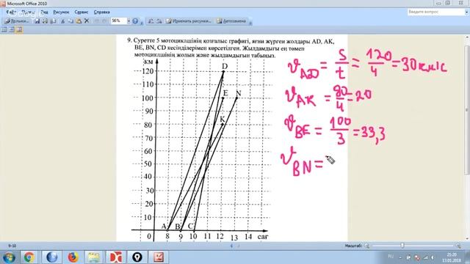This screenshot has height=264, width=470.
Task: Open the Windows Start button
Action: point(9,257)
